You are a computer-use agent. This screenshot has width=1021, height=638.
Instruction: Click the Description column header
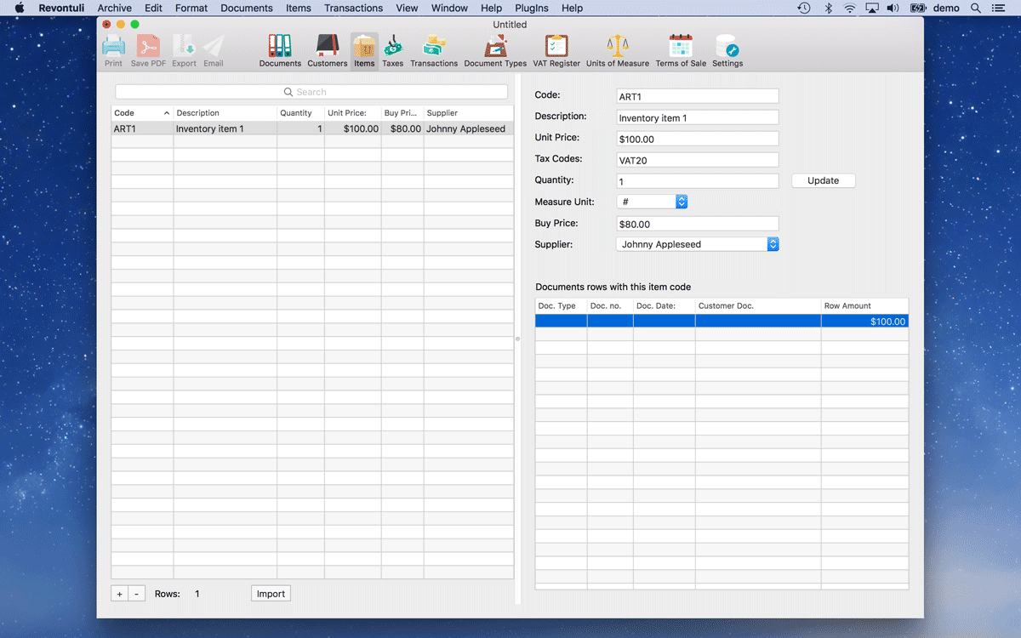click(x=225, y=113)
